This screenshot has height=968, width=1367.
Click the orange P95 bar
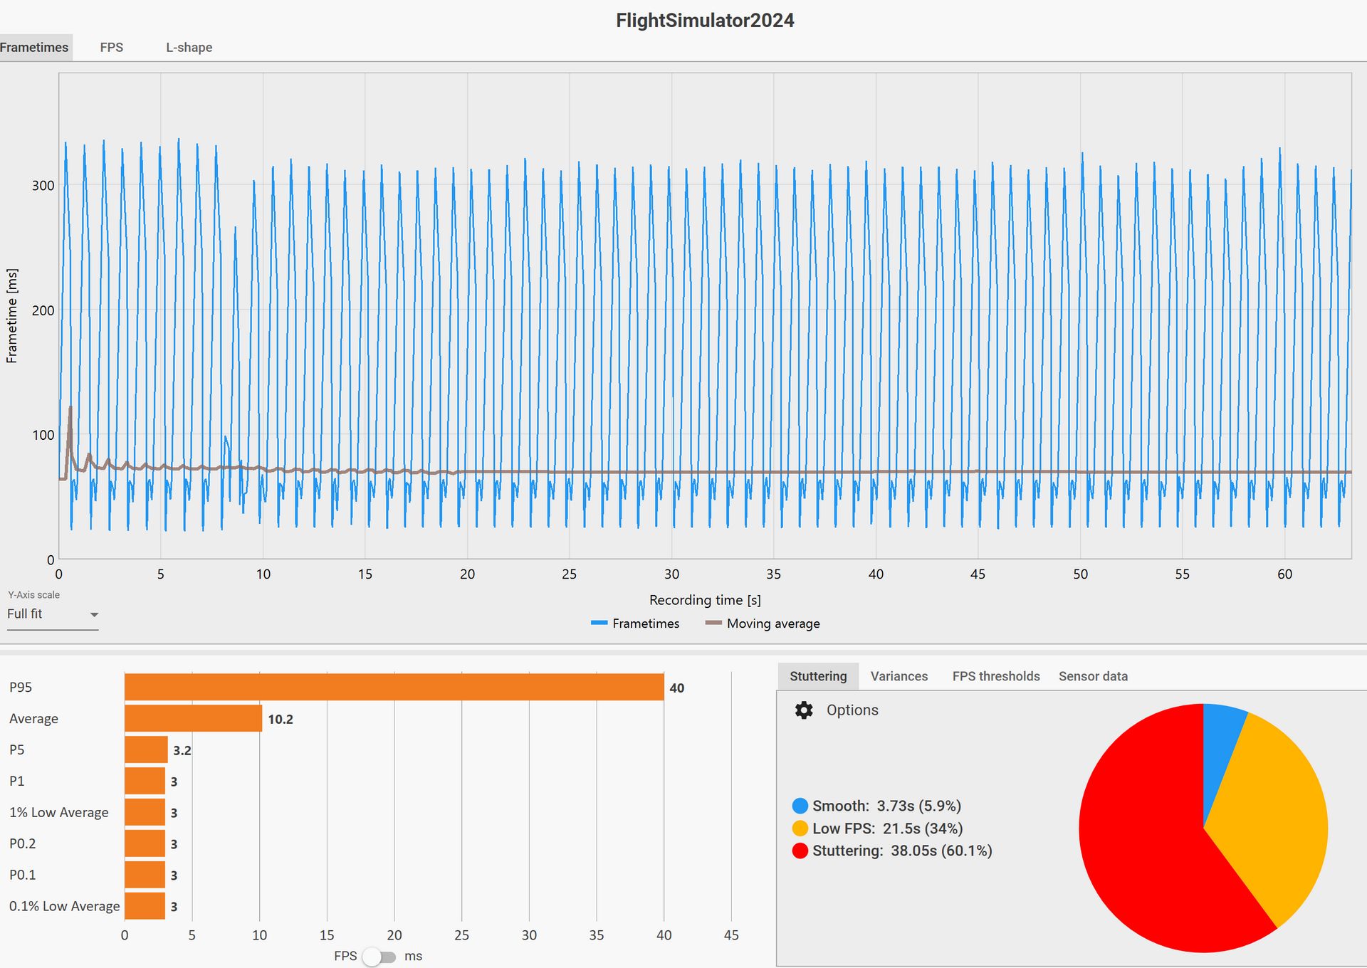pos(394,688)
